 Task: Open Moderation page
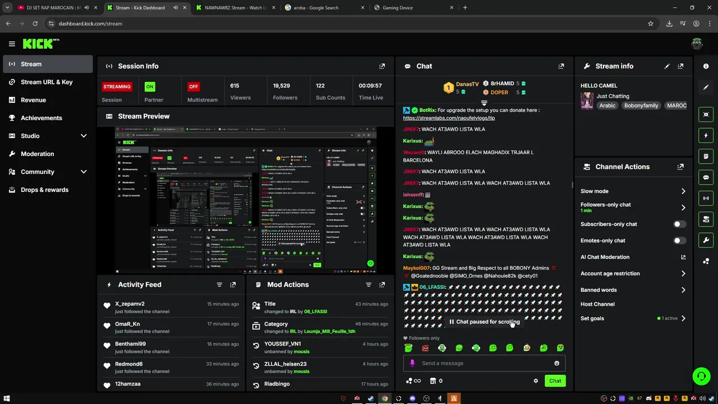(x=48, y=154)
